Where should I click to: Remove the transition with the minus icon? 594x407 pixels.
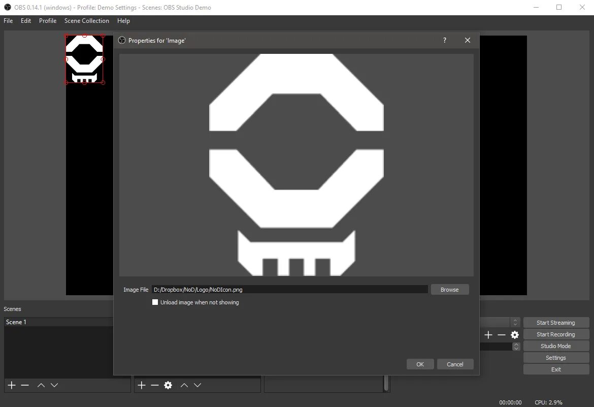click(x=502, y=334)
